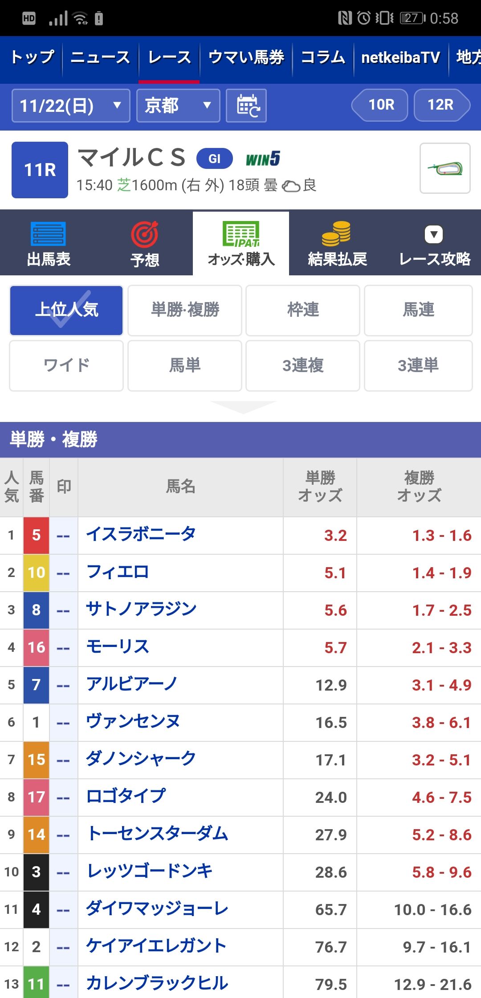This screenshot has height=998, width=481.
Task: Open the 京都 racecourse dropdown
Action: click(x=178, y=106)
